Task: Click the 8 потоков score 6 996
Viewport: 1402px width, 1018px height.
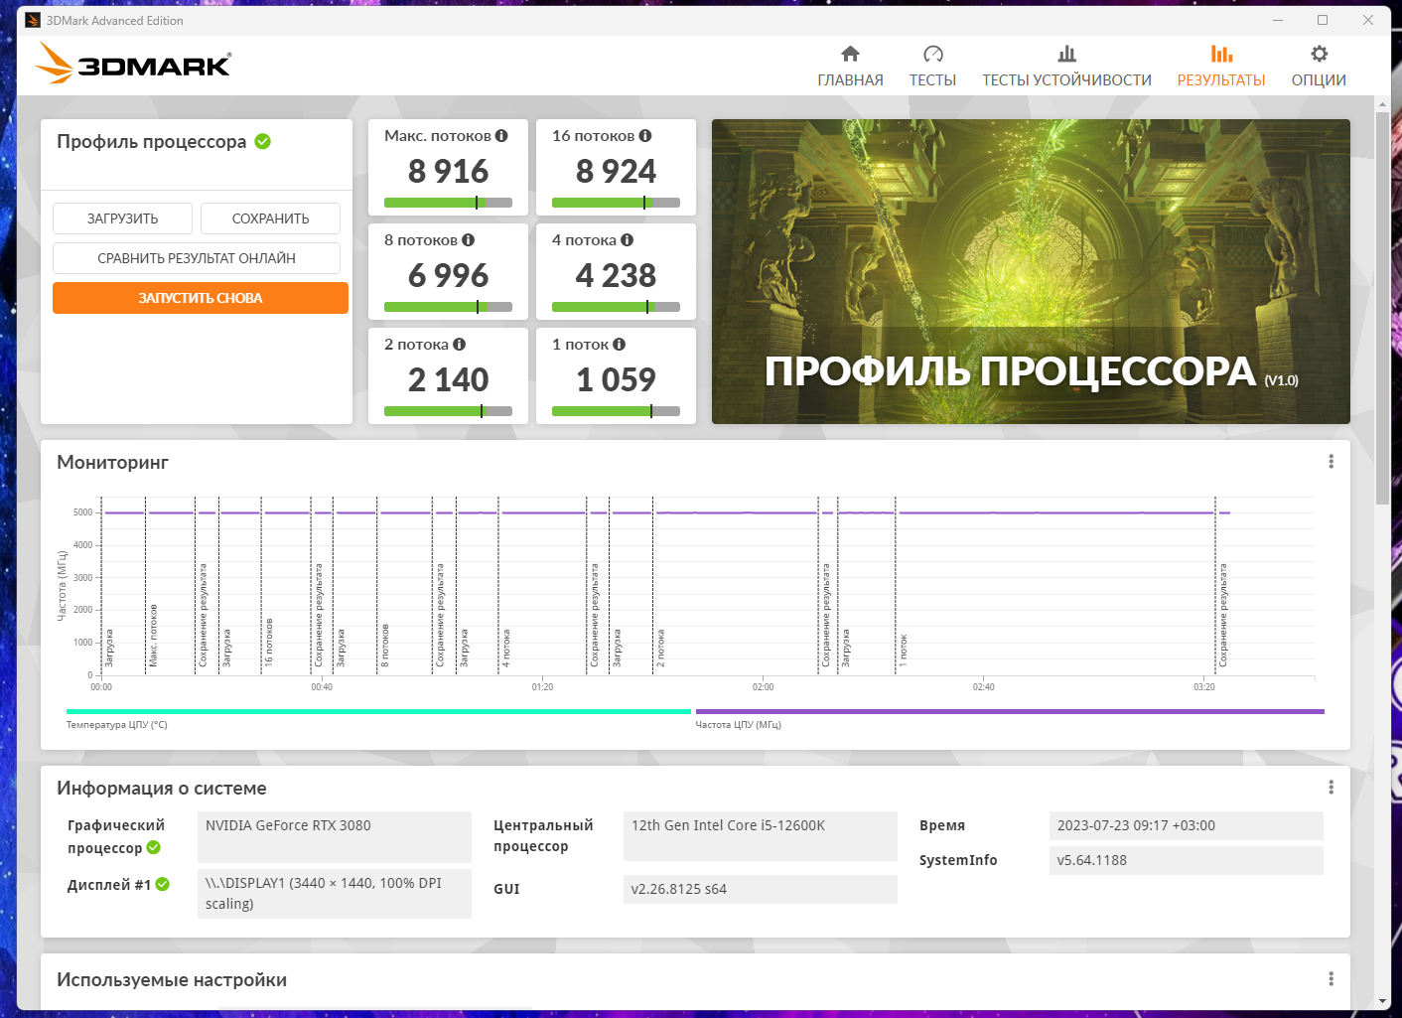Action: [x=448, y=275]
